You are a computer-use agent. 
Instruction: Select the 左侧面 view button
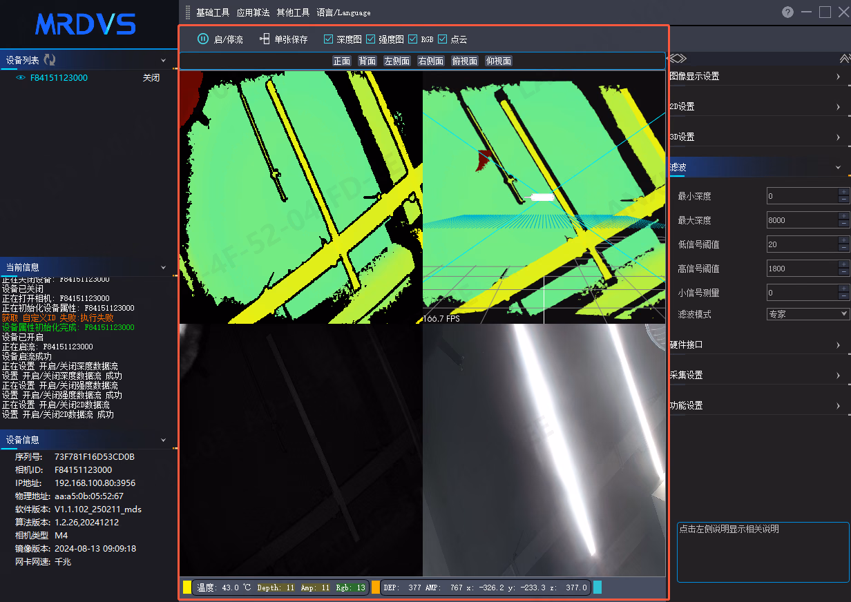point(397,61)
